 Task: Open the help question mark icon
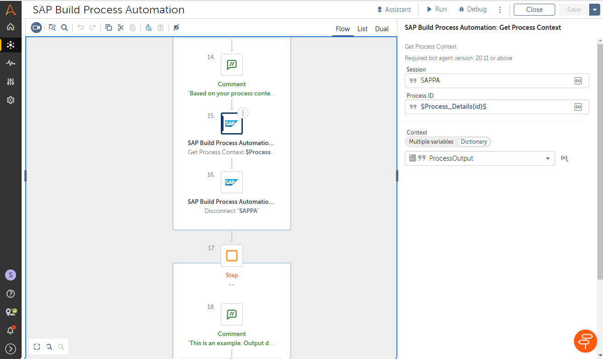[10, 294]
